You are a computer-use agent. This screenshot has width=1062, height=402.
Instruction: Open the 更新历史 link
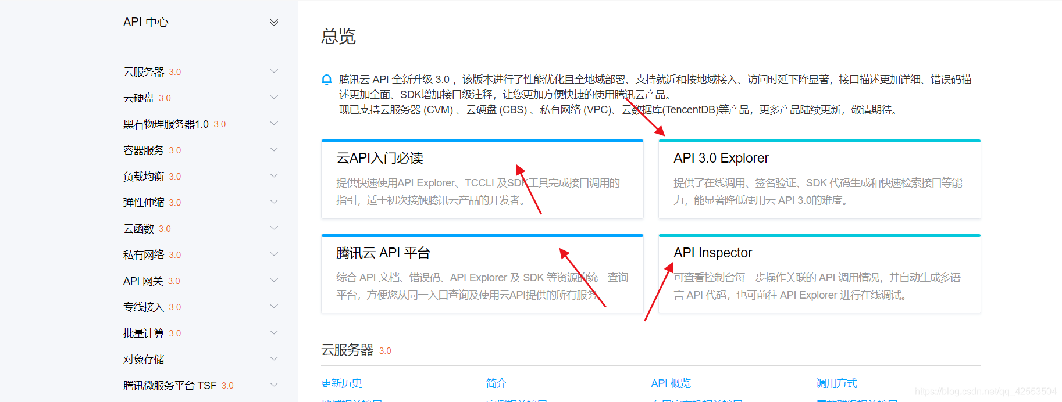(342, 383)
